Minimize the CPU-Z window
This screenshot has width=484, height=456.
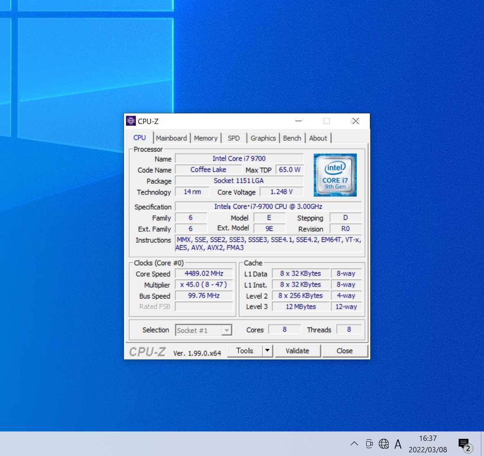pyautogui.click(x=299, y=121)
